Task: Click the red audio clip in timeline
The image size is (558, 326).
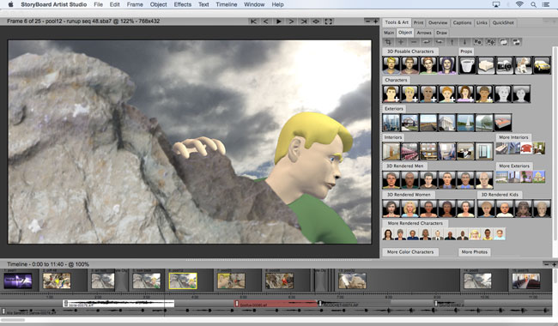Action: click(276, 304)
